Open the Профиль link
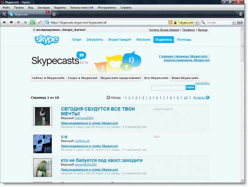Image resolution: width=248 pixels, height=187 pixels. (x=188, y=30)
